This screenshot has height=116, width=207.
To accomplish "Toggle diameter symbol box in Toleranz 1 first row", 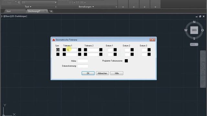I will coord(64,50).
